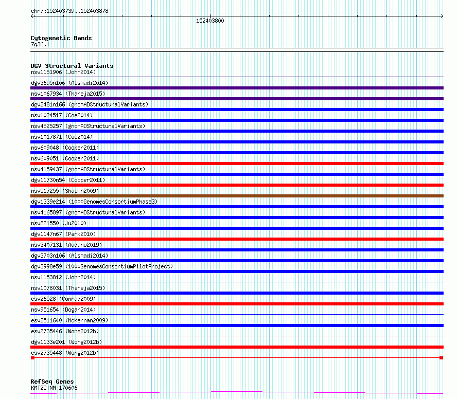Click the dgv2481n166 gnomADStructuralVariants label
The image size is (458, 399).
(90, 104)
